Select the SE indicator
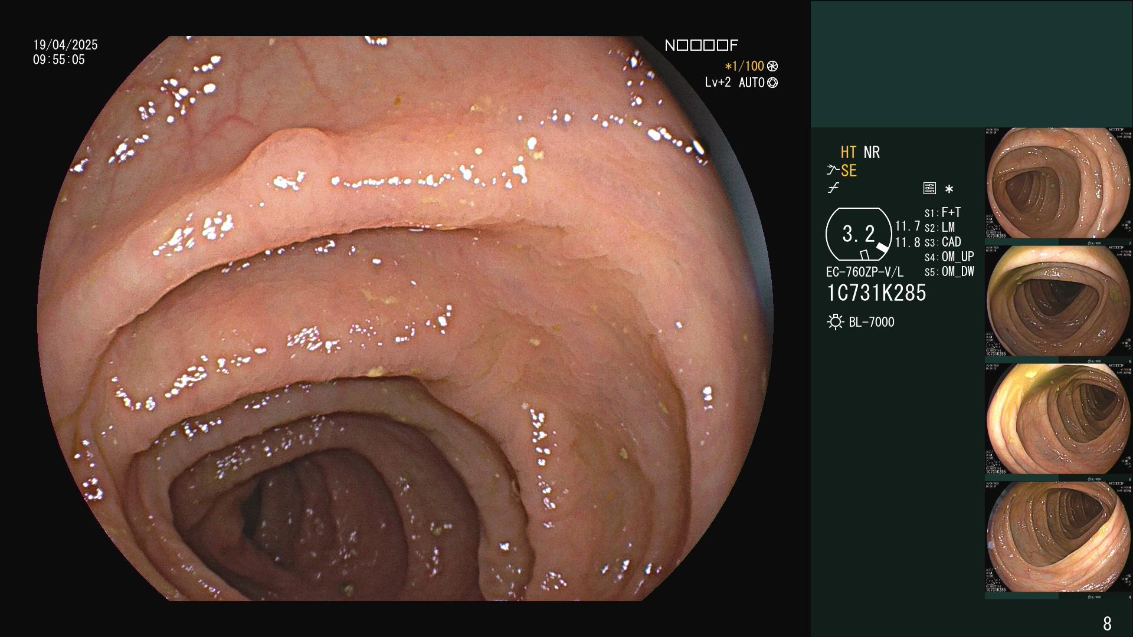 click(849, 171)
